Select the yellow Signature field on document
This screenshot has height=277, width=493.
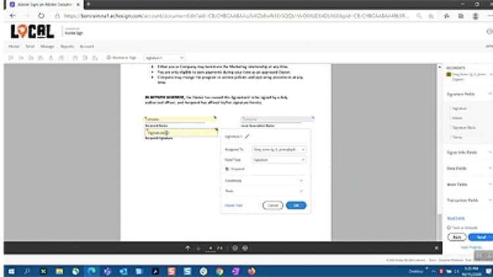pyautogui.click(x=181, y=132)
